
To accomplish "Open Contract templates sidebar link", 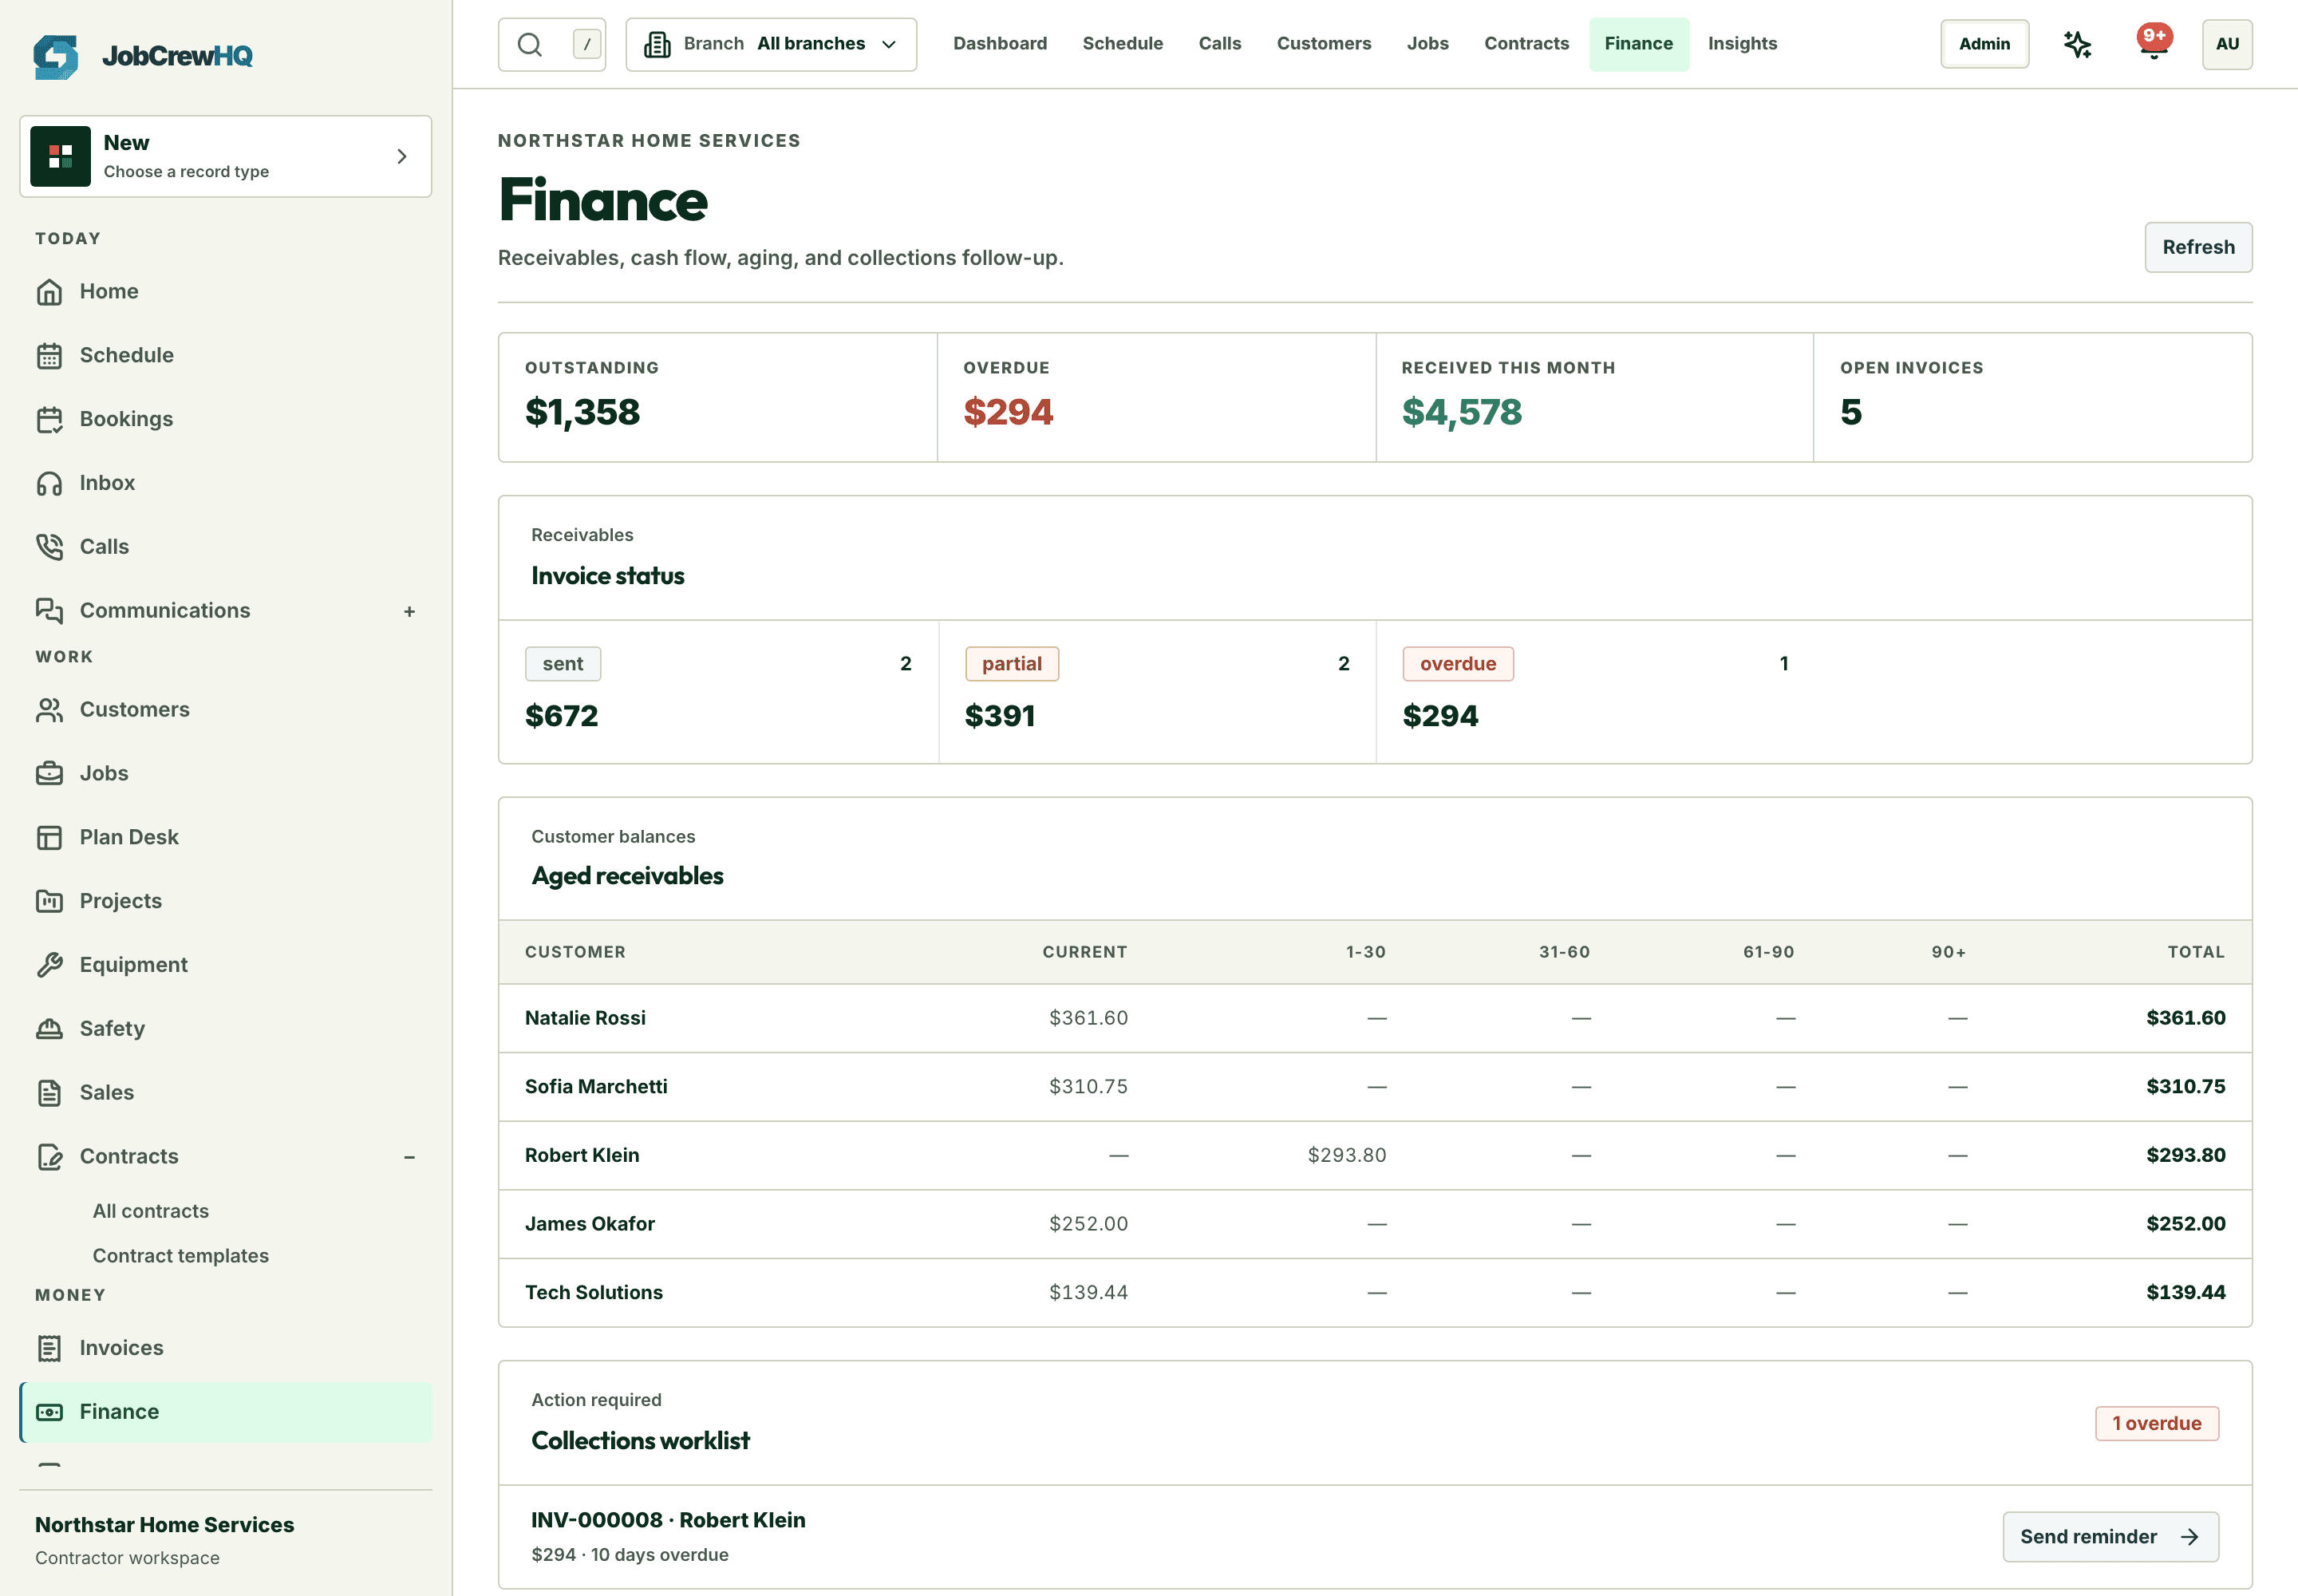I will 180,1255.
